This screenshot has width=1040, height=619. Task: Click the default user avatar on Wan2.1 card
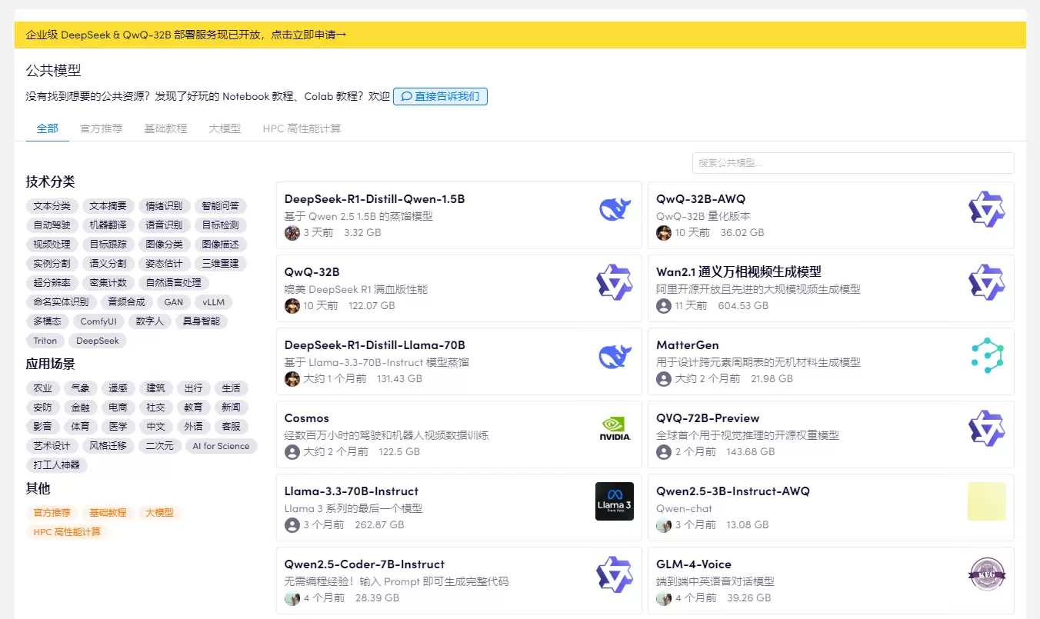664,306
